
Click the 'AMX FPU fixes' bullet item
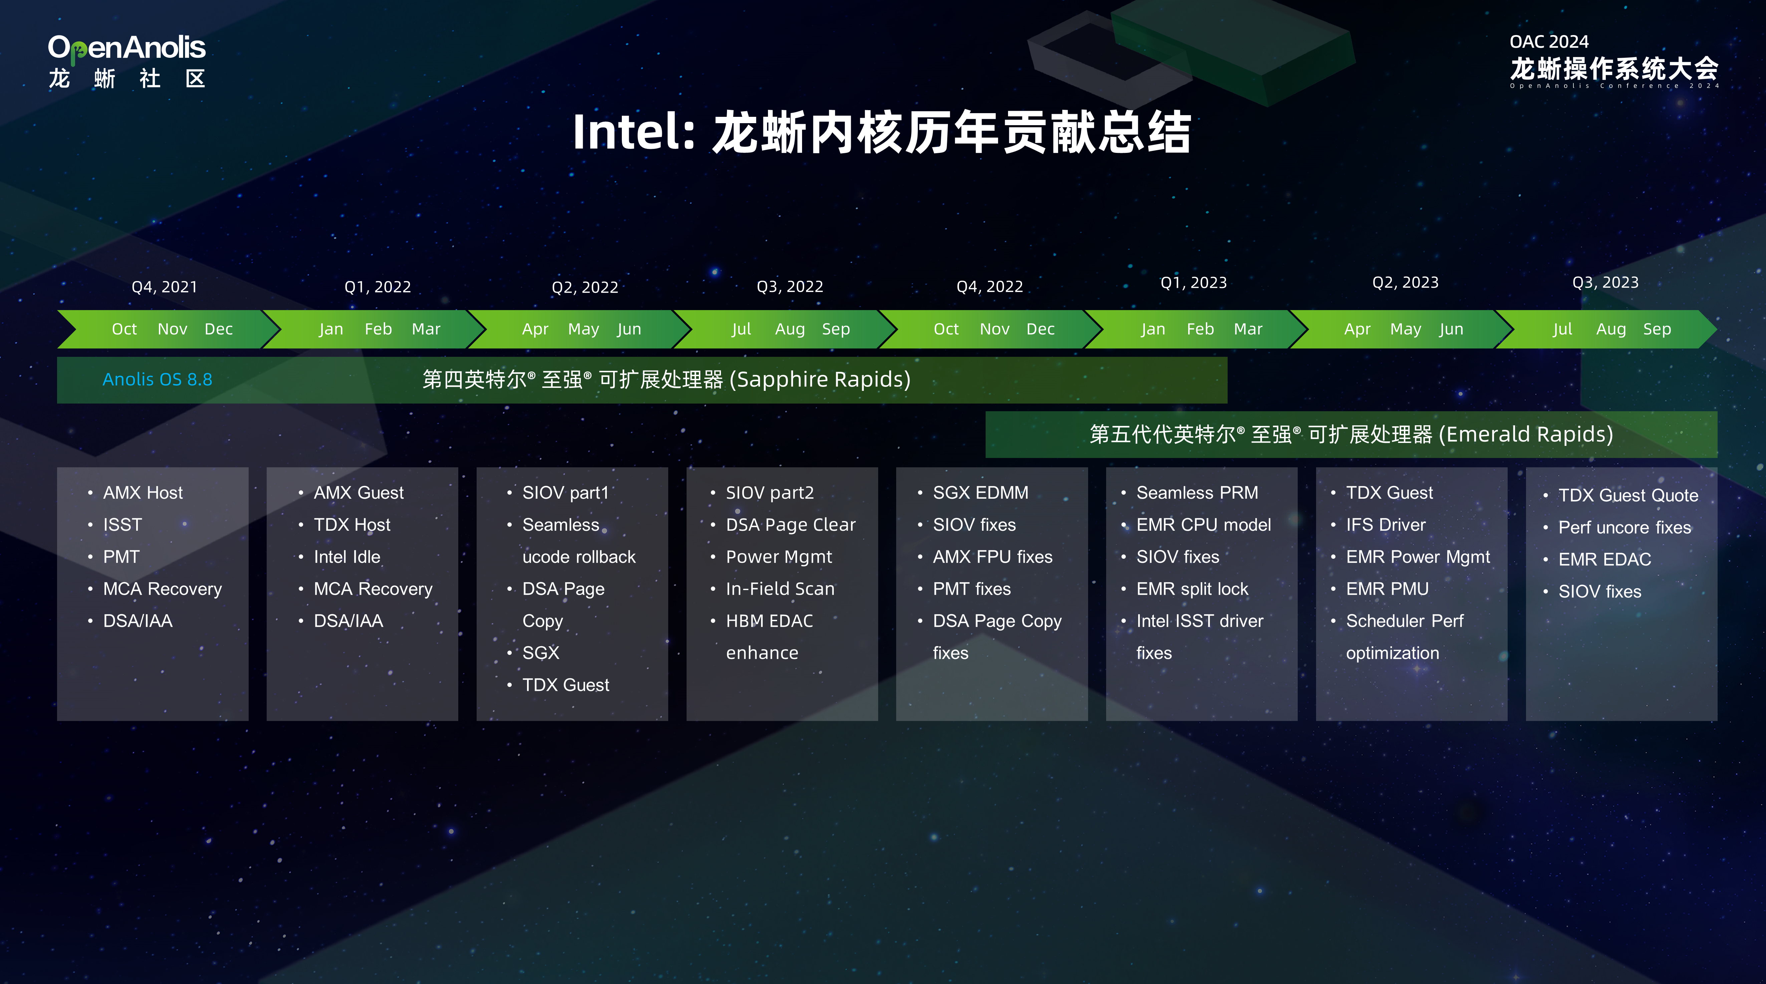[993, 557]
